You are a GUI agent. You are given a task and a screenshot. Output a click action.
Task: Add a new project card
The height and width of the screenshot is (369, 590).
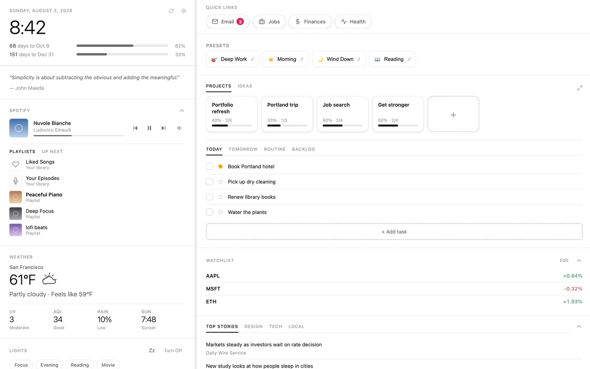click(453, 114)
